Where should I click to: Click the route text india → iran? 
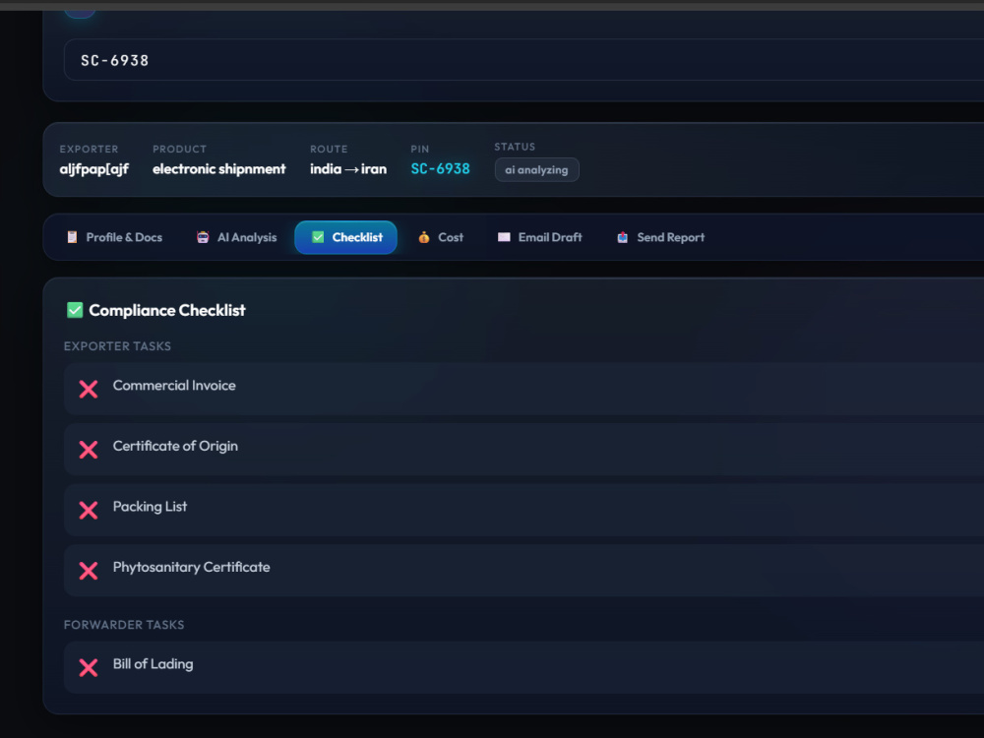(348, 169)
